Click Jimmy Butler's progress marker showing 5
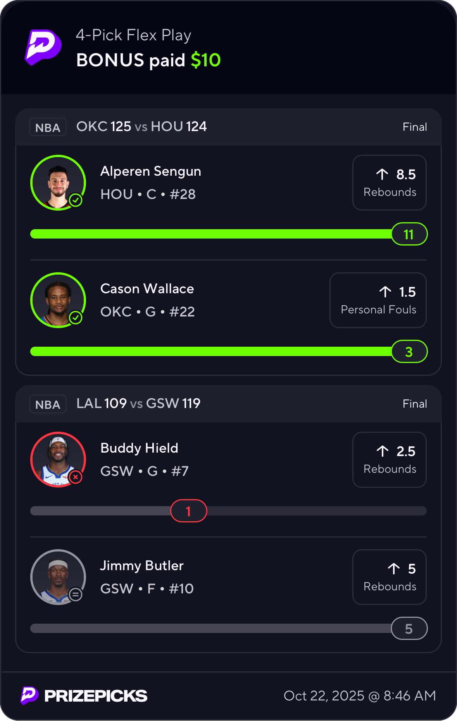This screenshot has width=457, height=721. [x=409, y=628]
